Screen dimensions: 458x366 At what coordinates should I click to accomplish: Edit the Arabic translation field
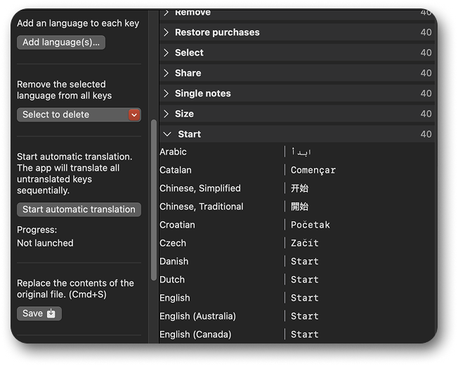coord(301,152)
